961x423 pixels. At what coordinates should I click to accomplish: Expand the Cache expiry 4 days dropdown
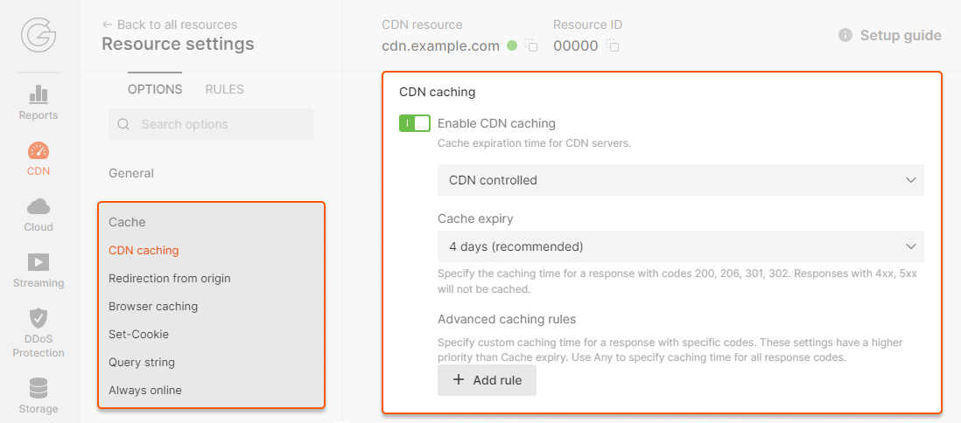pos(680,246)
